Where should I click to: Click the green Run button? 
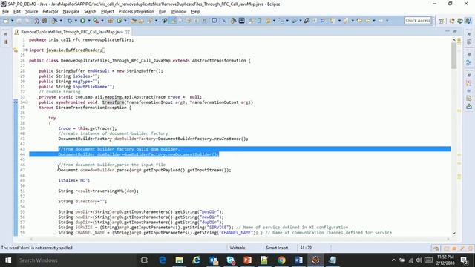82,21
